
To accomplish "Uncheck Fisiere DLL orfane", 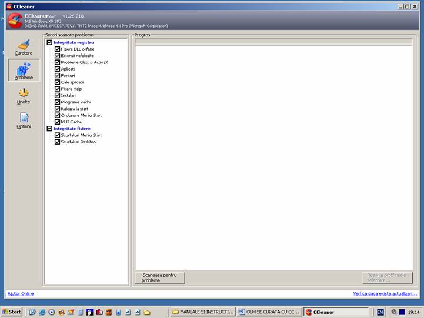I will (x=57, y=49).
